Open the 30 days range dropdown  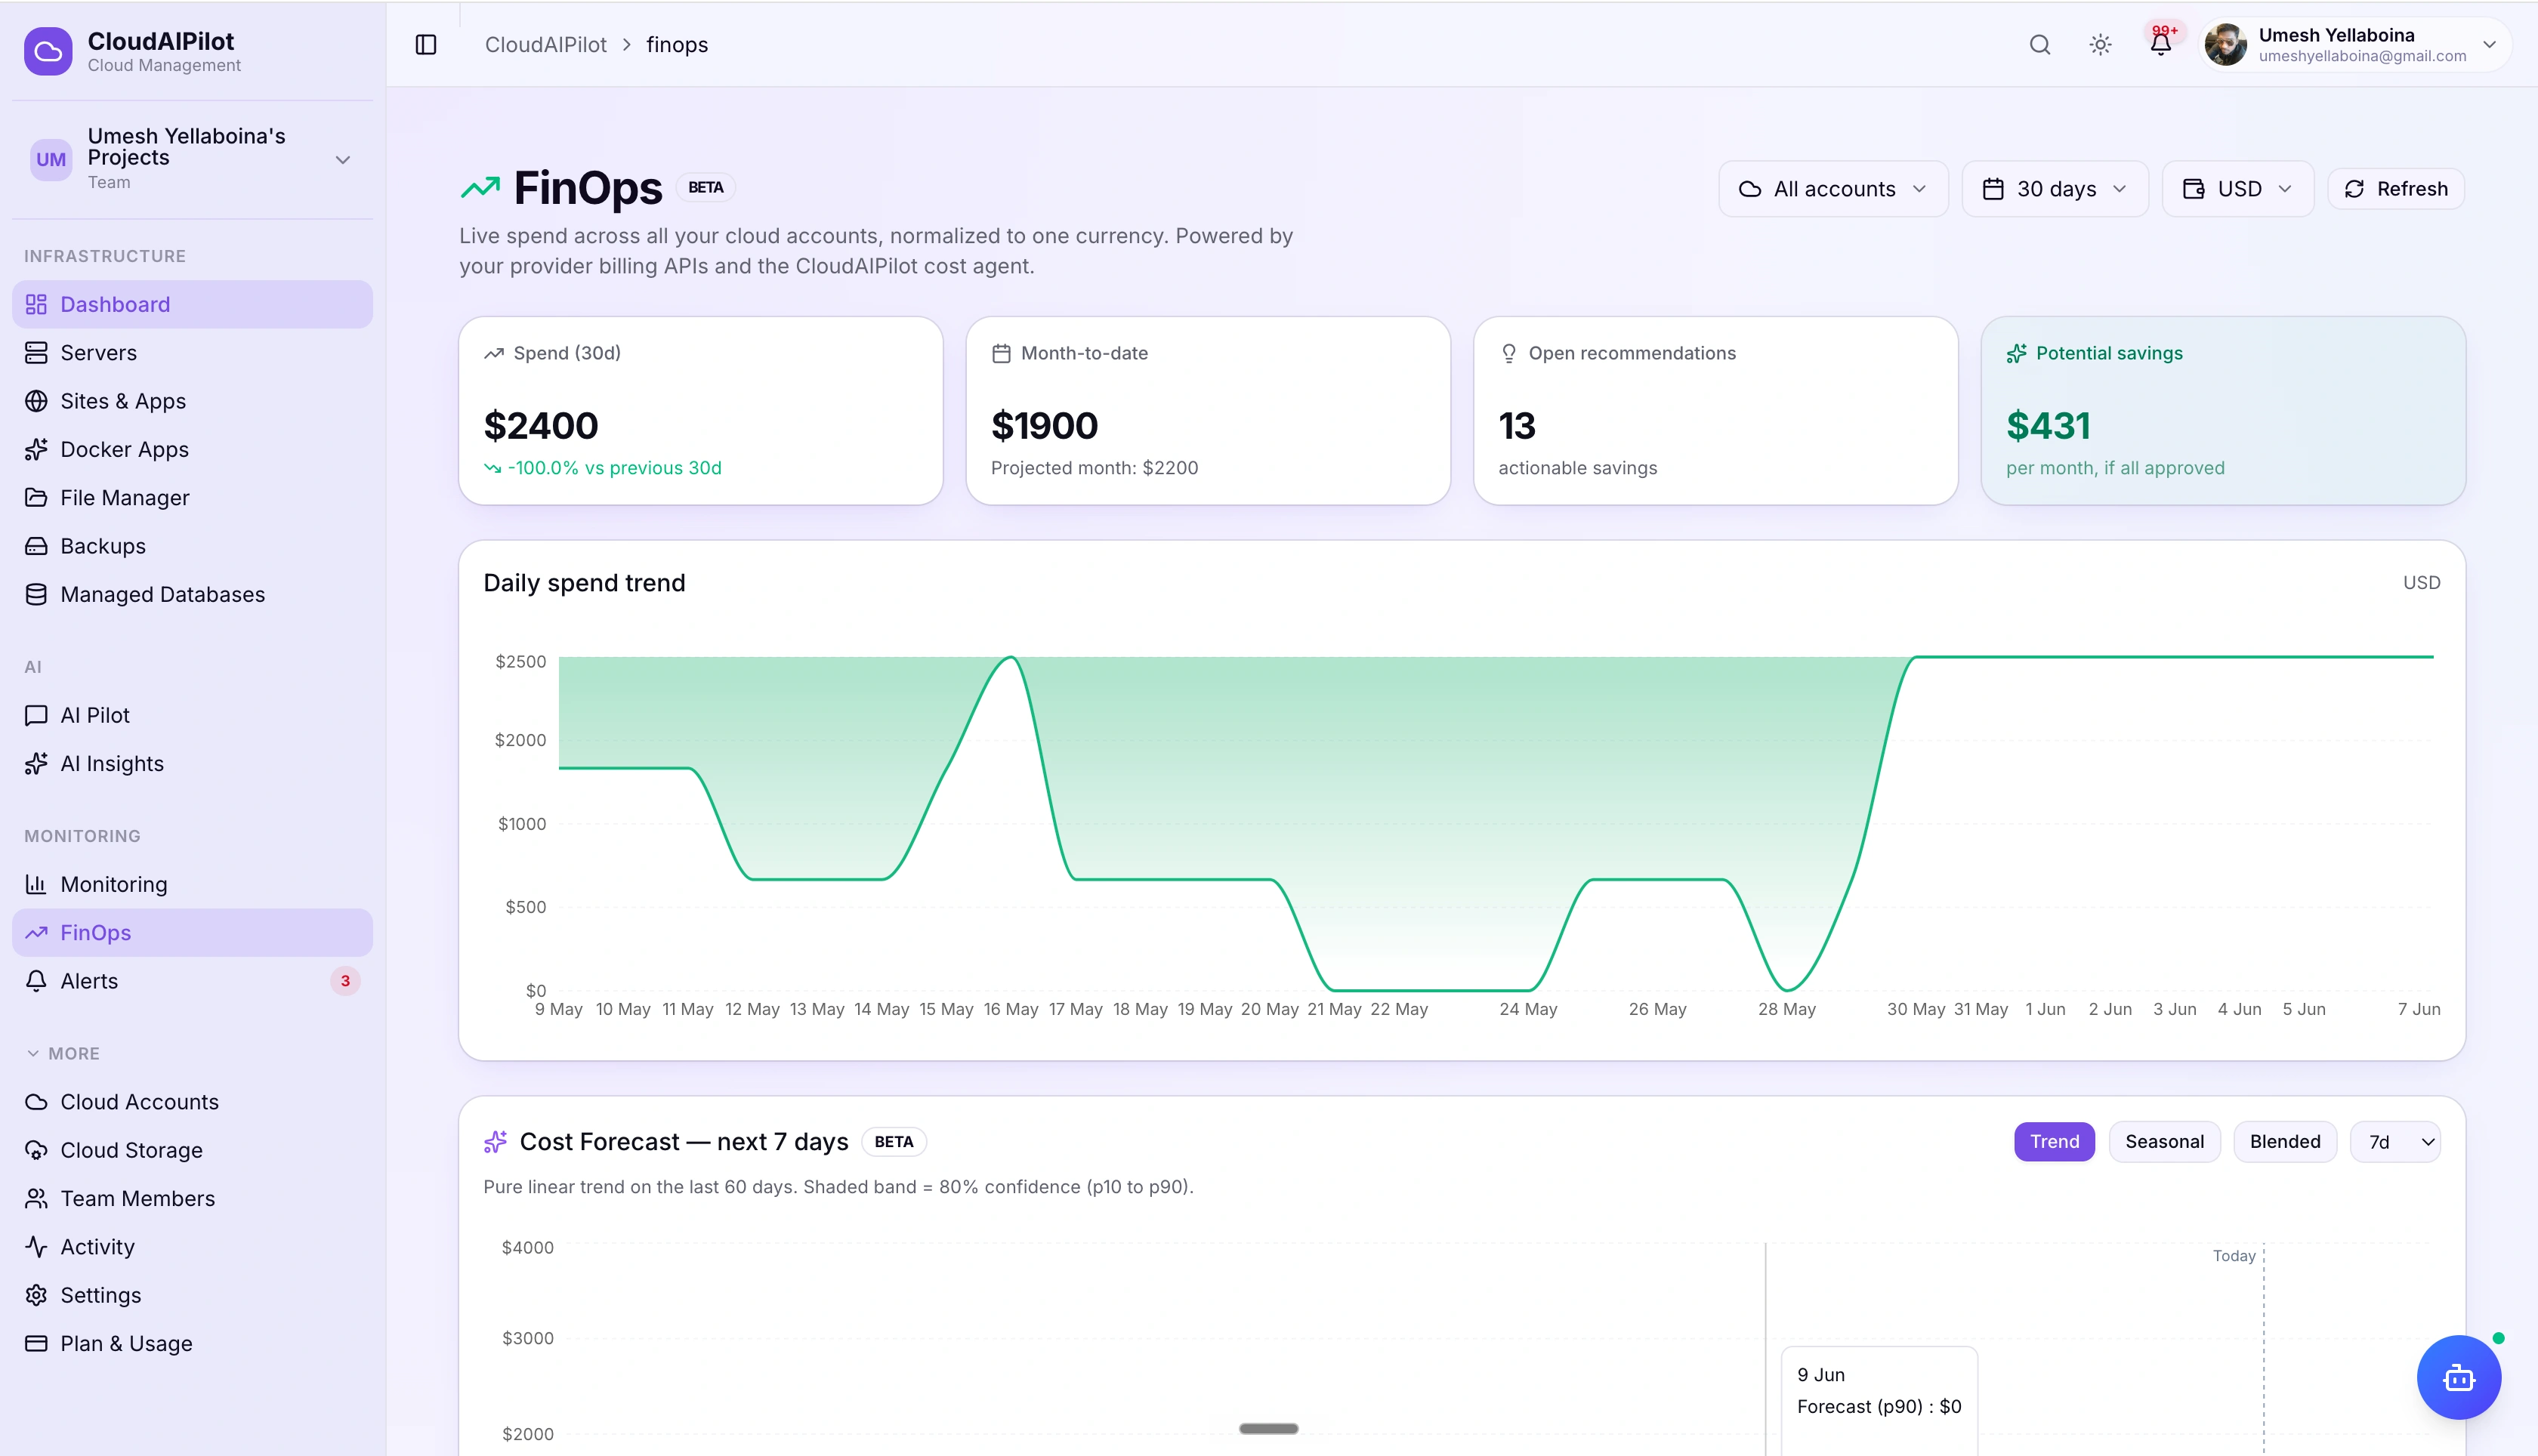click(x=2055, y=189)
